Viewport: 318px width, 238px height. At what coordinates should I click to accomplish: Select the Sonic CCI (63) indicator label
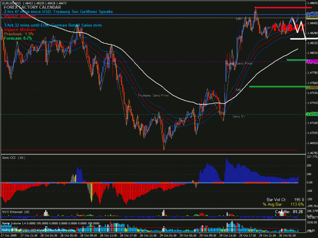14,158
